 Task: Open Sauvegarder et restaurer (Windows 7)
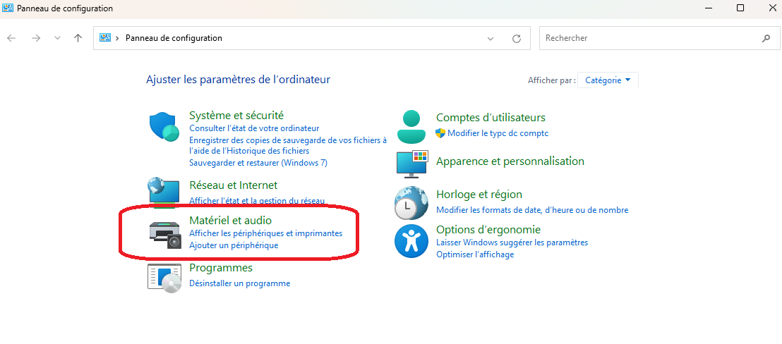coord(258,163)
